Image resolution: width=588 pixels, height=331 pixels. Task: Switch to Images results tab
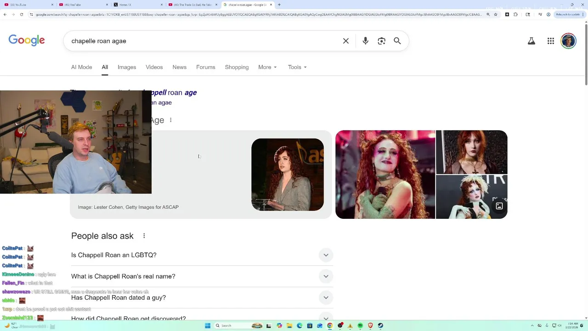(127, 67)
